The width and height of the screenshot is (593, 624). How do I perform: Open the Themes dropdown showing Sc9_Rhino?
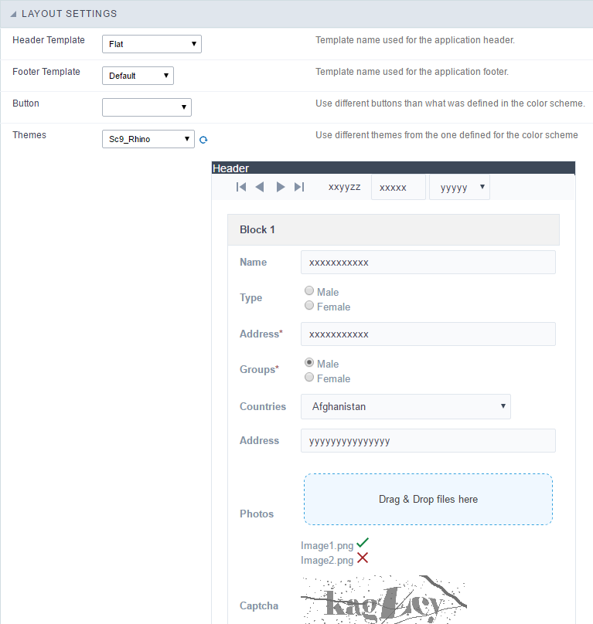click(148, 139)
